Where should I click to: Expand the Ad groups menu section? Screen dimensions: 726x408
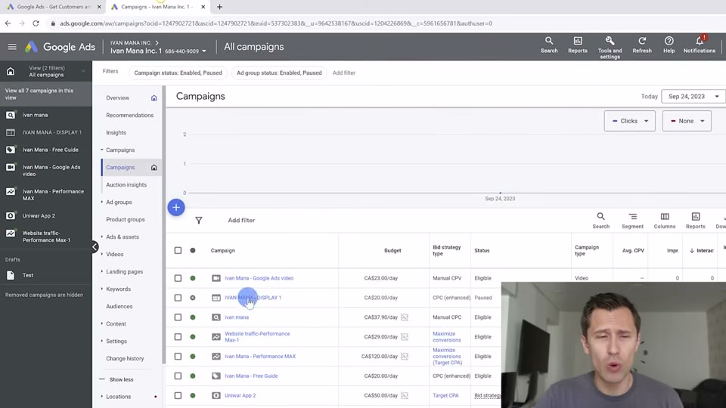click(119, 202)
